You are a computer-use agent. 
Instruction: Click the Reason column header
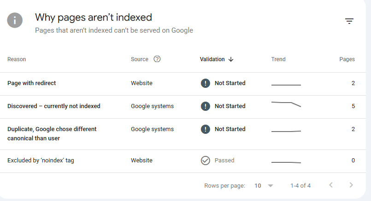(17, 59)
